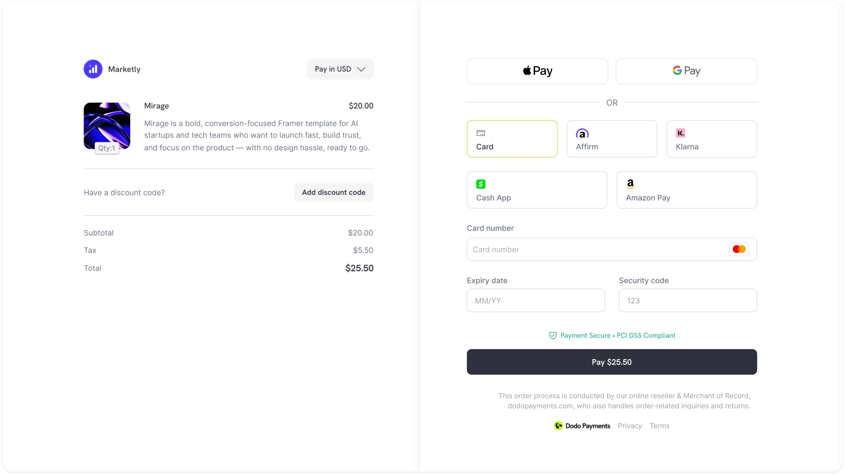Switch payment method to Affirm
845x475 pixels.
pyautogui.click(x=611, y=139)
